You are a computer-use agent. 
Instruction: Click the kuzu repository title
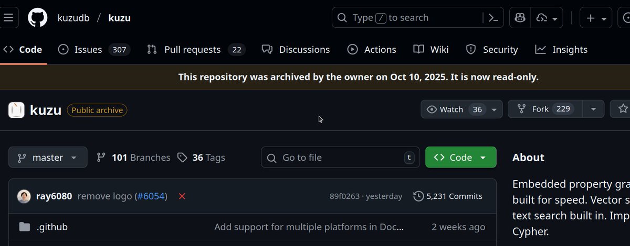coord(46,110)
